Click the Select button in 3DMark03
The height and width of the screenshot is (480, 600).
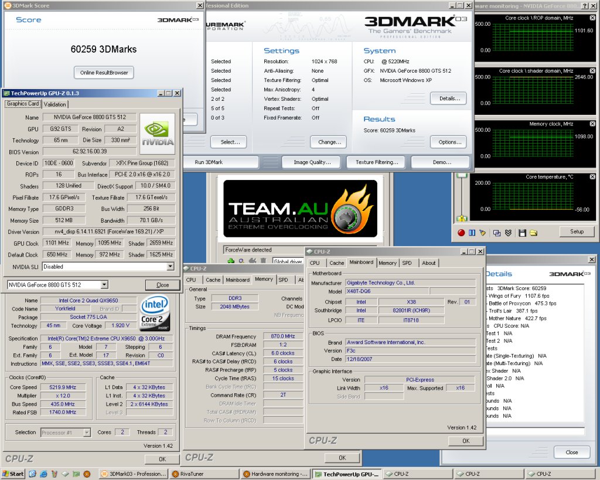coord(229,142)
